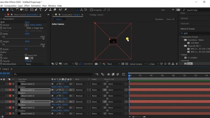
Task: Select the Pan Behind anchor tool
Action: click(26, 10)
